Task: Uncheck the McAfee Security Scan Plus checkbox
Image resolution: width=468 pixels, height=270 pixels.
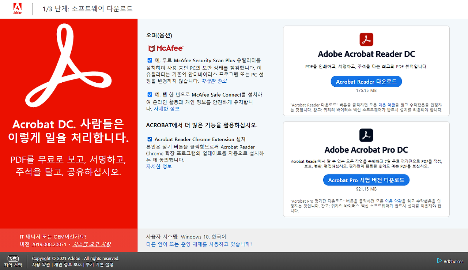Action: point(150,60)
